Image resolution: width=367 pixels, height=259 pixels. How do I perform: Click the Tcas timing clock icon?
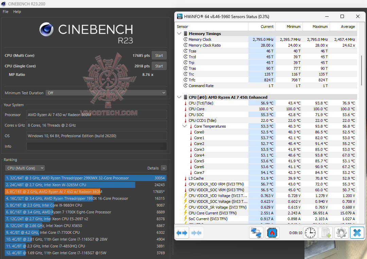coord(186,51)
